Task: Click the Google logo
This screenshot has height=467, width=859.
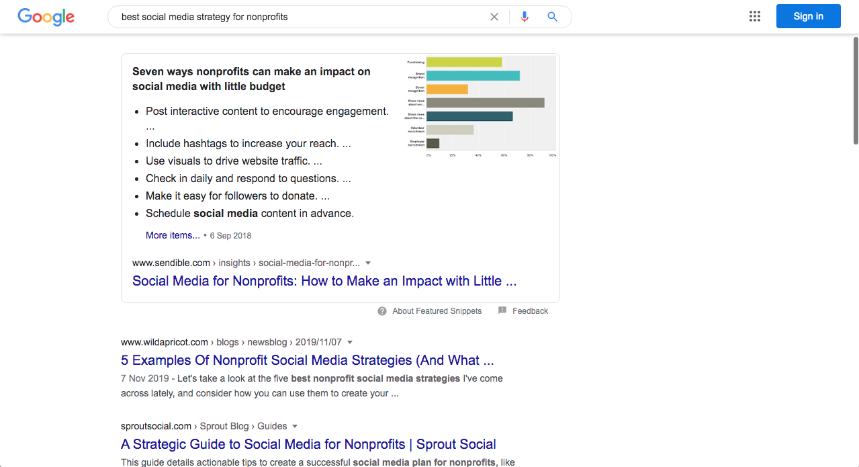Action: pyautogui.click(x=46, y=17)
